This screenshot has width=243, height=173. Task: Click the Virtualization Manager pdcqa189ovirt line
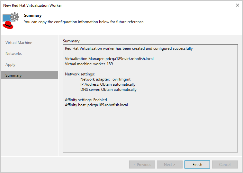click(x=109, y=59)
